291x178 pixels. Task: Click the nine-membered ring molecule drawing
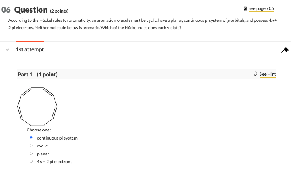[37, 106]
